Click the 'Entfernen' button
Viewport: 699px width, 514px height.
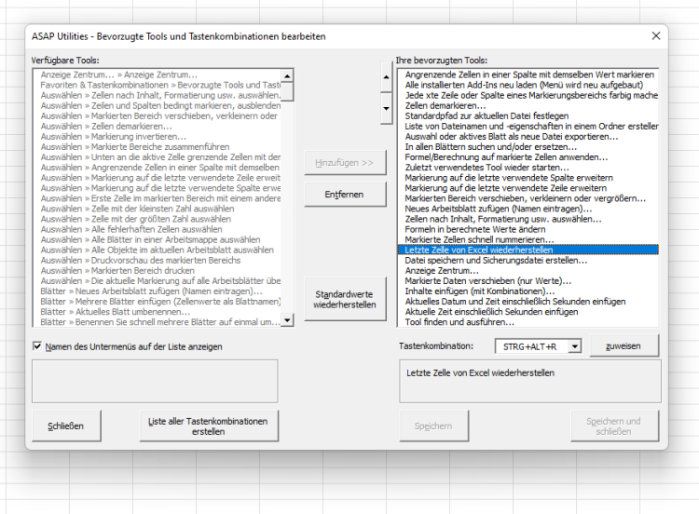pyautogui.click(x=345, y=195)
